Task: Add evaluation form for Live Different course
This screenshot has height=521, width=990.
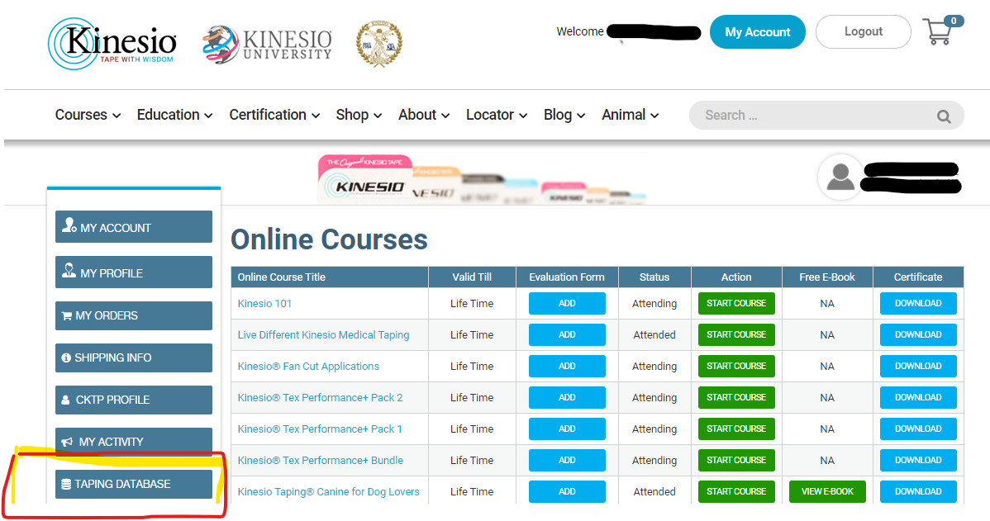Action: coord(567,335)
